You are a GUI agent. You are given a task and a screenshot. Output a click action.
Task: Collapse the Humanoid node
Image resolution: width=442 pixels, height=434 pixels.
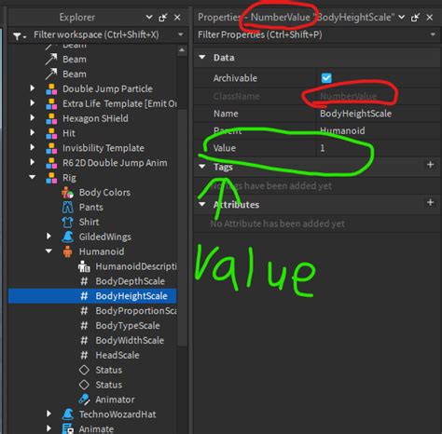click(x=48, y=251)
